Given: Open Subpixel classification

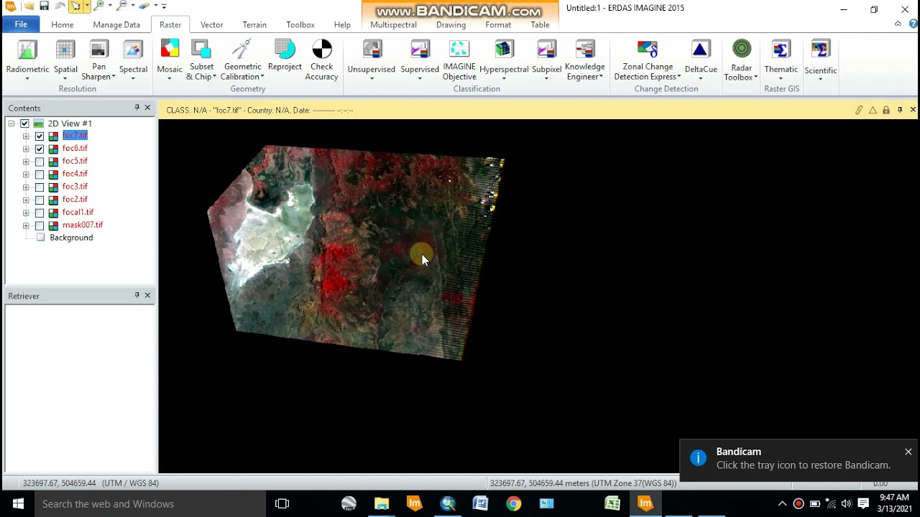Looking at the screenshot, I should 546,59.
